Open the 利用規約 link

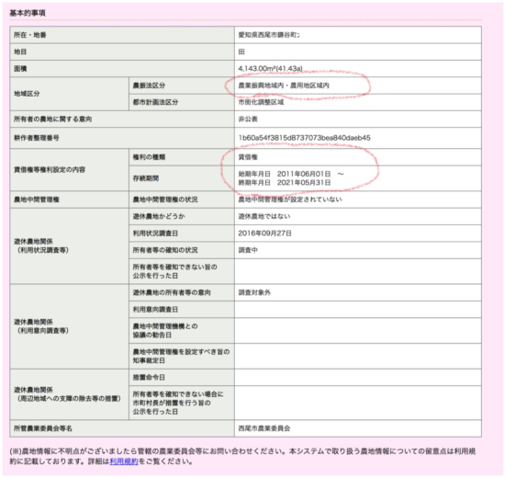pos(124,461)
